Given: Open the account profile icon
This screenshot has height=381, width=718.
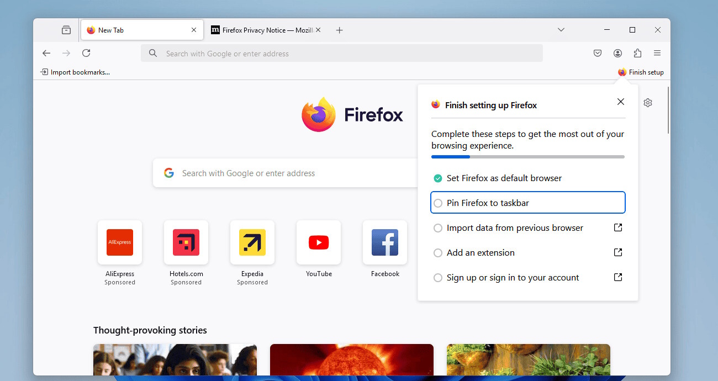Looking at the screenshot, I should click(617, 53).
